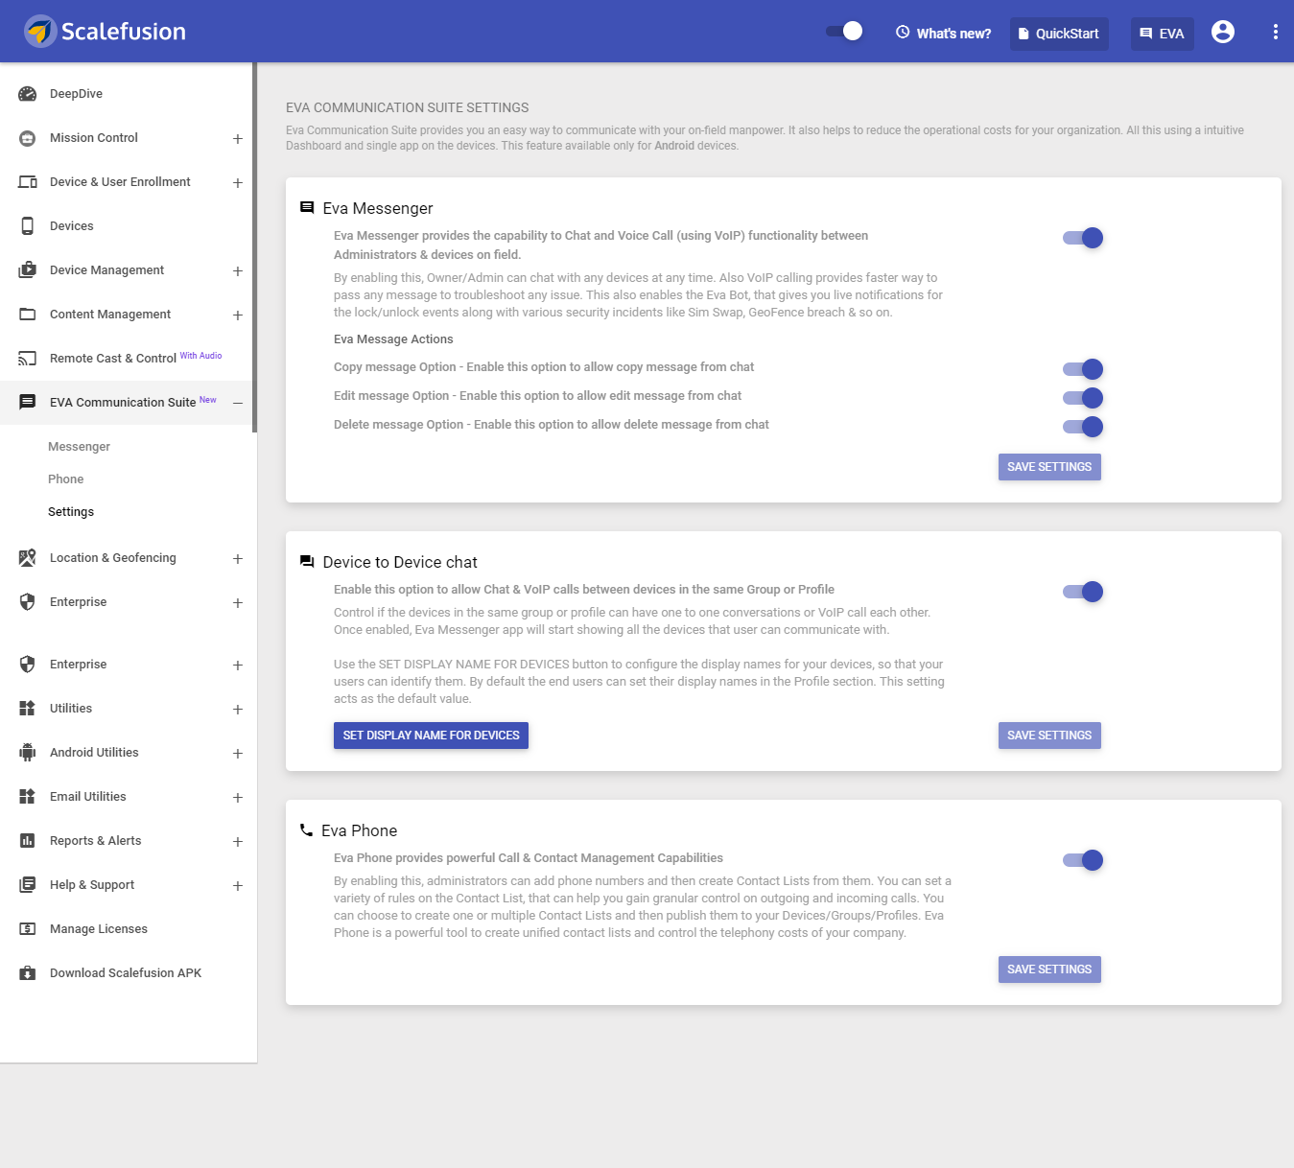Viewport: 1294px width, 1168px height.
Task: Click the Reports & Alerts chart icon
Action: [x=28, y=841]
